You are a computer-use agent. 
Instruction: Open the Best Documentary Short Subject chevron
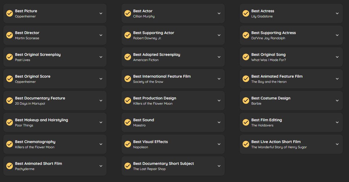click(219, 166)
